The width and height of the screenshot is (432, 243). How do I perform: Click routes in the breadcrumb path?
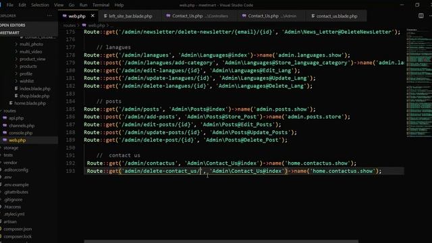(x=69, y=26)
